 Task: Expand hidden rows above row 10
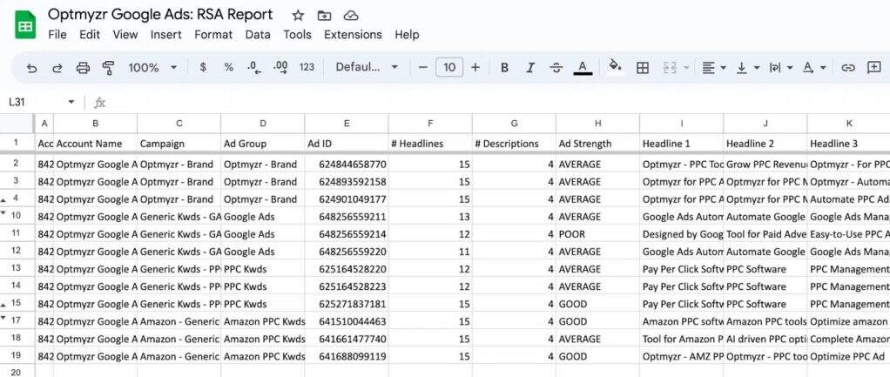pyautogui.click(x=5, y=212)
